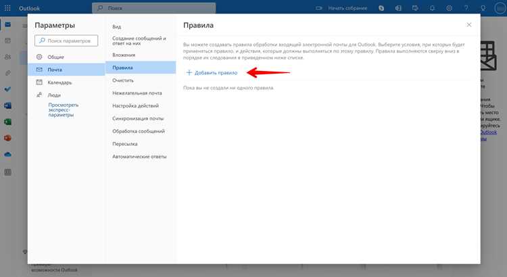Click the help question mark icon

click(x=466, y=8)
